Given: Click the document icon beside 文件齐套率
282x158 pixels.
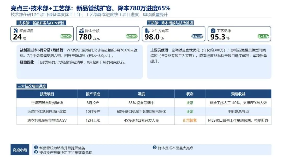Looking at the screenshot, I should tap(147, 31).
